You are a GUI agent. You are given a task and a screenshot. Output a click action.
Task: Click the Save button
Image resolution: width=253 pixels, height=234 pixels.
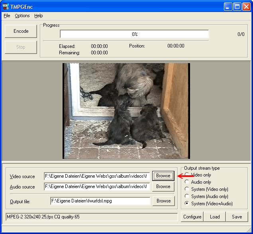click(x=237, y=217)
